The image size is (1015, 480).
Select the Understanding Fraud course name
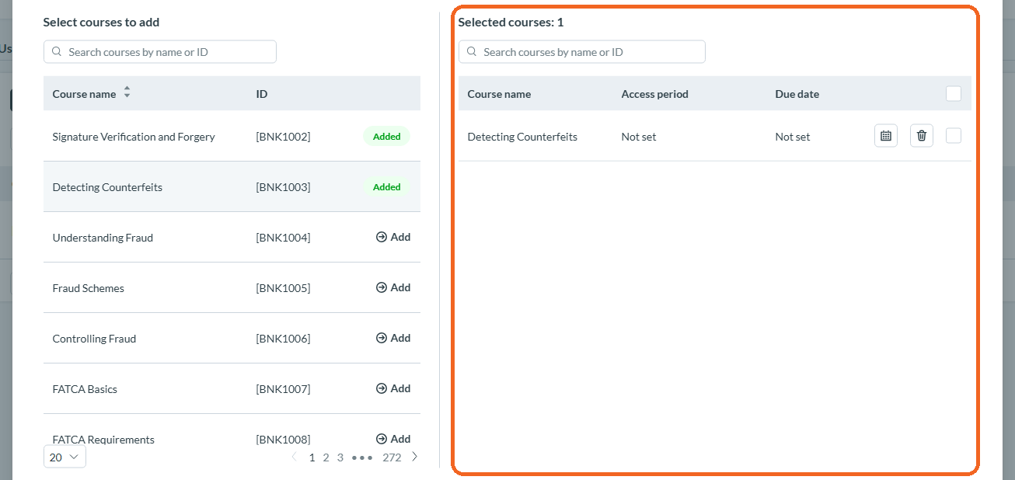click(103, 238)
